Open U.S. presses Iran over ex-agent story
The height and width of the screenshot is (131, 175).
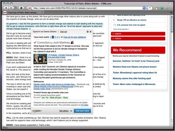(131, 25)
